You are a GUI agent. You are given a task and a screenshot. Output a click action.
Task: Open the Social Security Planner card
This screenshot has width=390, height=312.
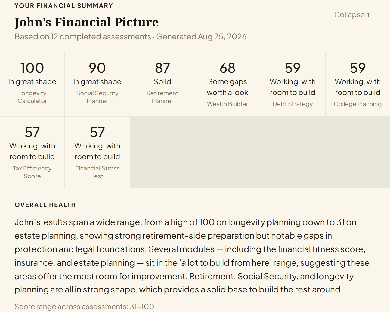pos(97,84)
